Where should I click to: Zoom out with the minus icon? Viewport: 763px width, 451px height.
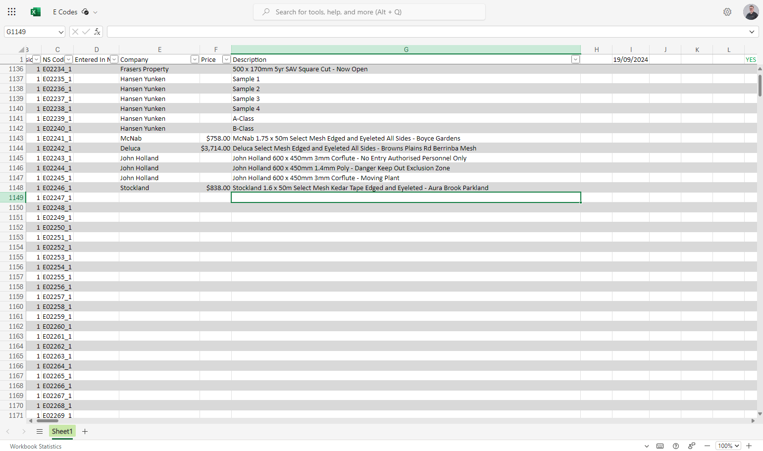click(707, 446)
